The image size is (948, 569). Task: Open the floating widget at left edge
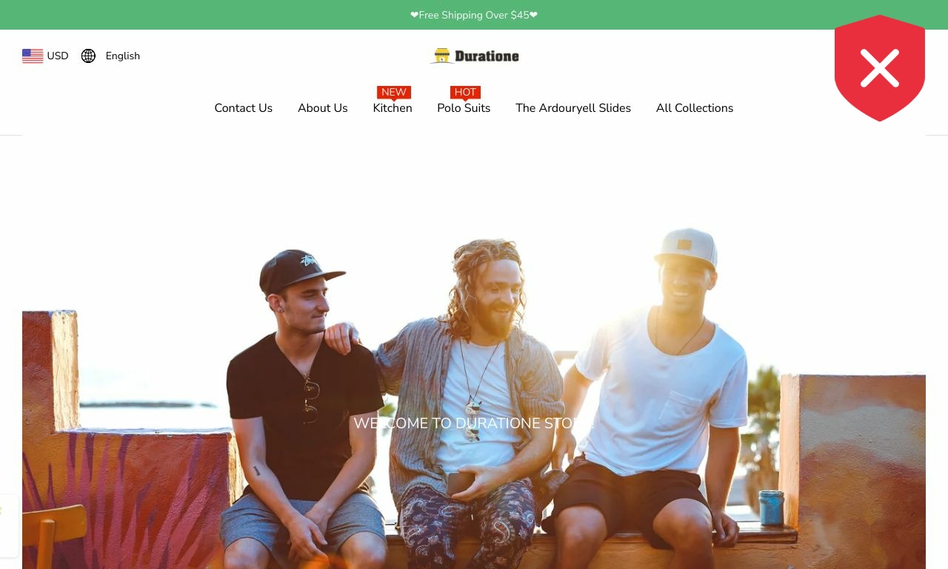[7, 526]
